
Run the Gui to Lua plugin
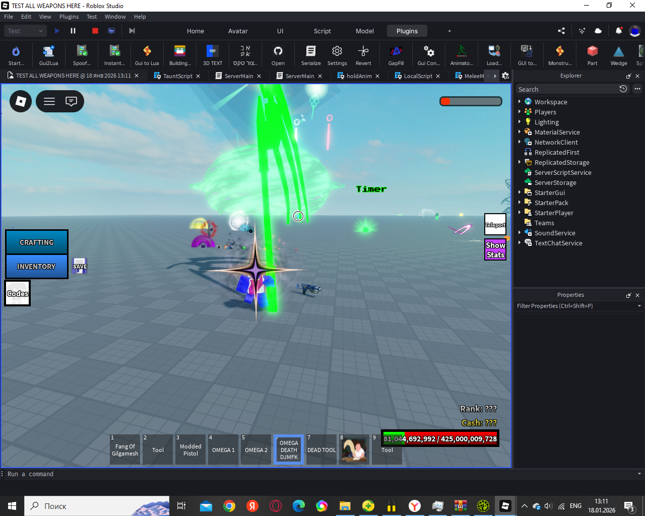(x=147, y=55)
